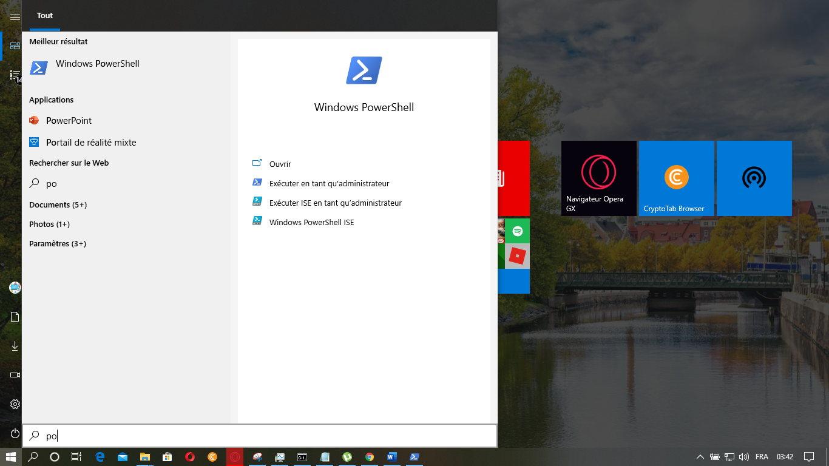This screenshot has height=466, width=829.
Task: Open the Navigateur Opera GX tile
Action: (x=599, y=178)
